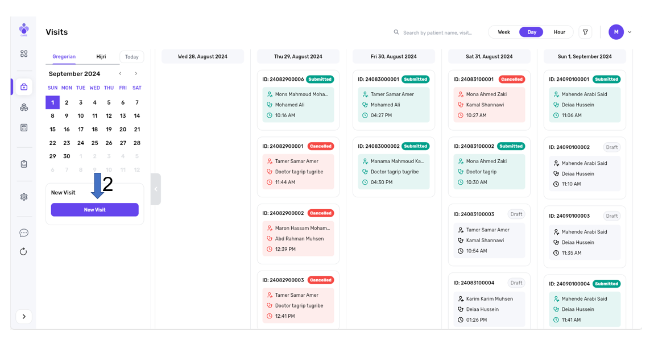
Task: Go to next month in calendar
Action: click(x=136, y=74)
